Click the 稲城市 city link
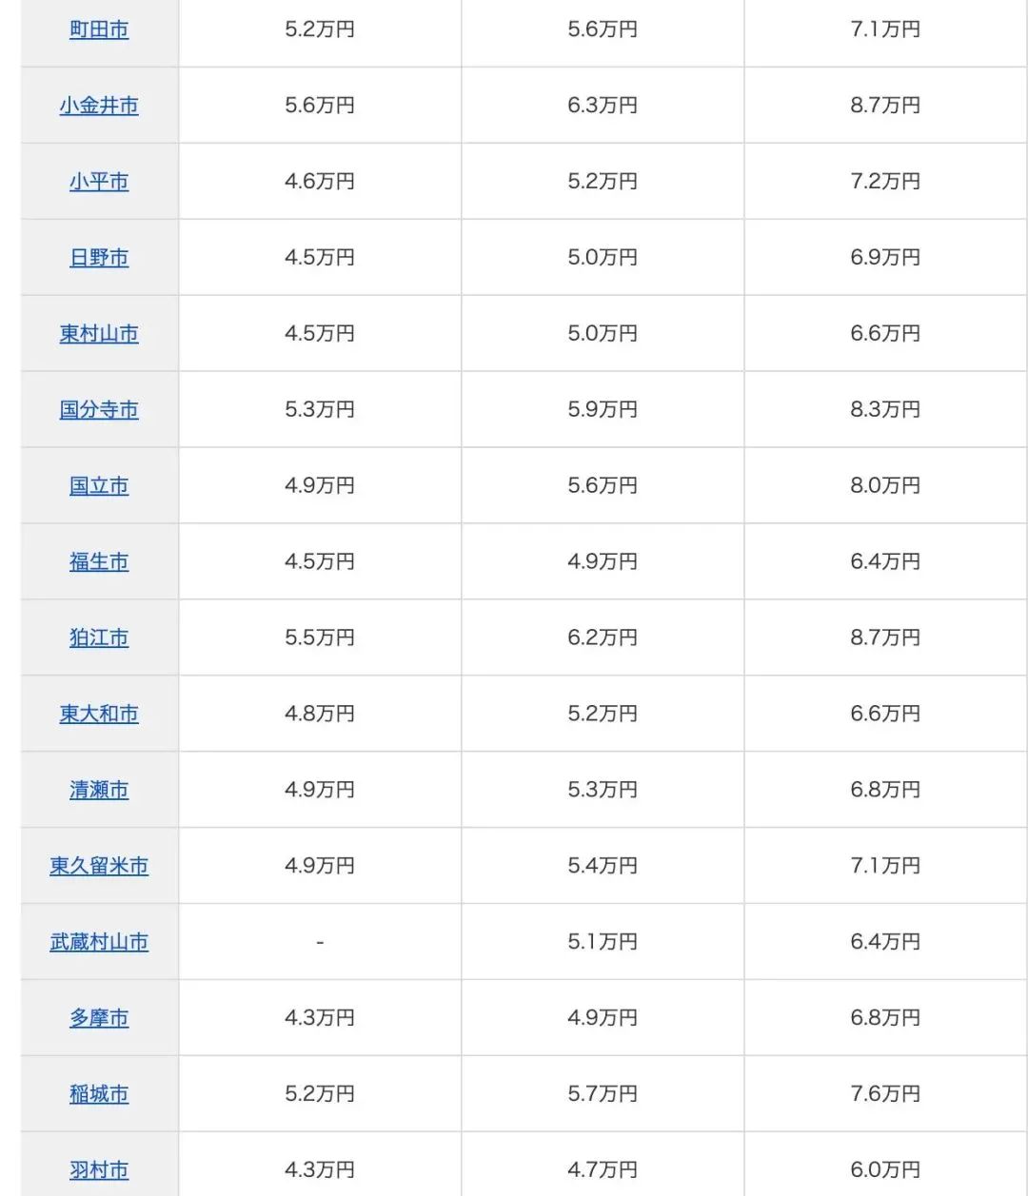The height and width of the screenshot is (1196, 1028). [99, 1095]
